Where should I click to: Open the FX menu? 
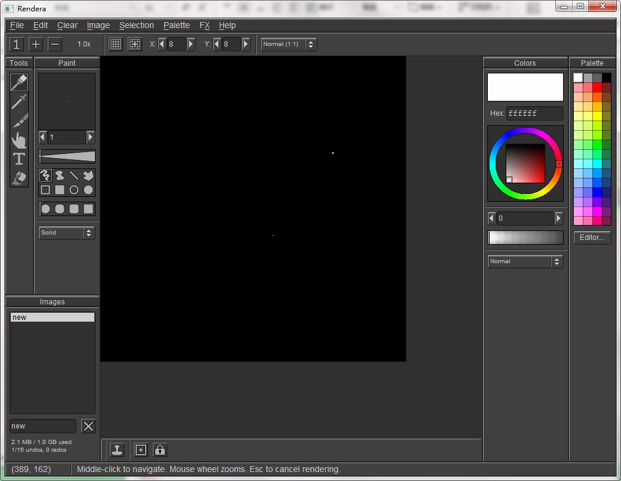(x=204, y=25)
